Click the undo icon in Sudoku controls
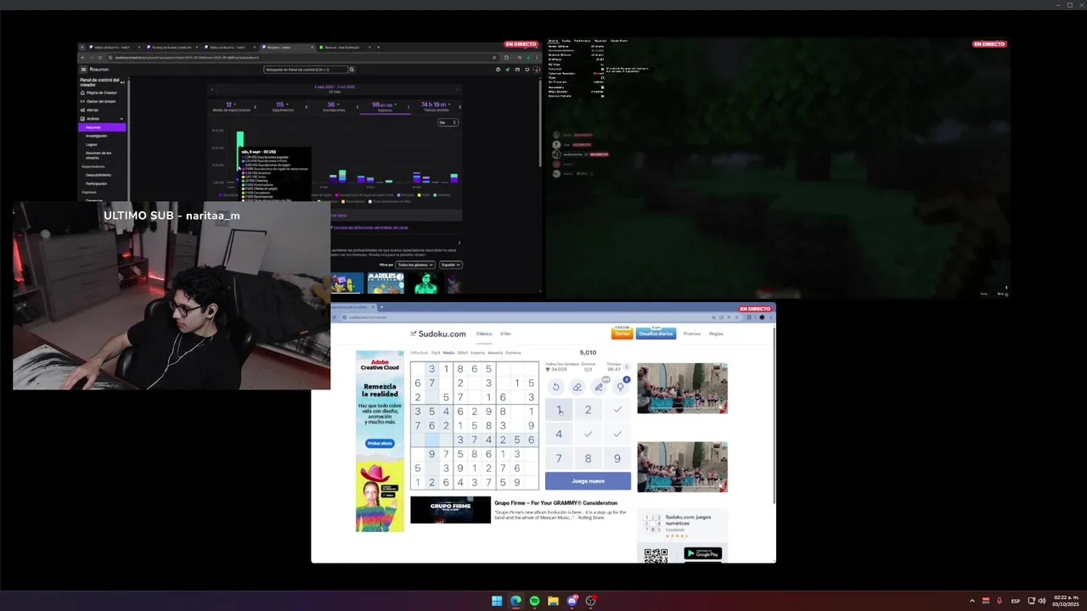 click(x=556, y=387)
